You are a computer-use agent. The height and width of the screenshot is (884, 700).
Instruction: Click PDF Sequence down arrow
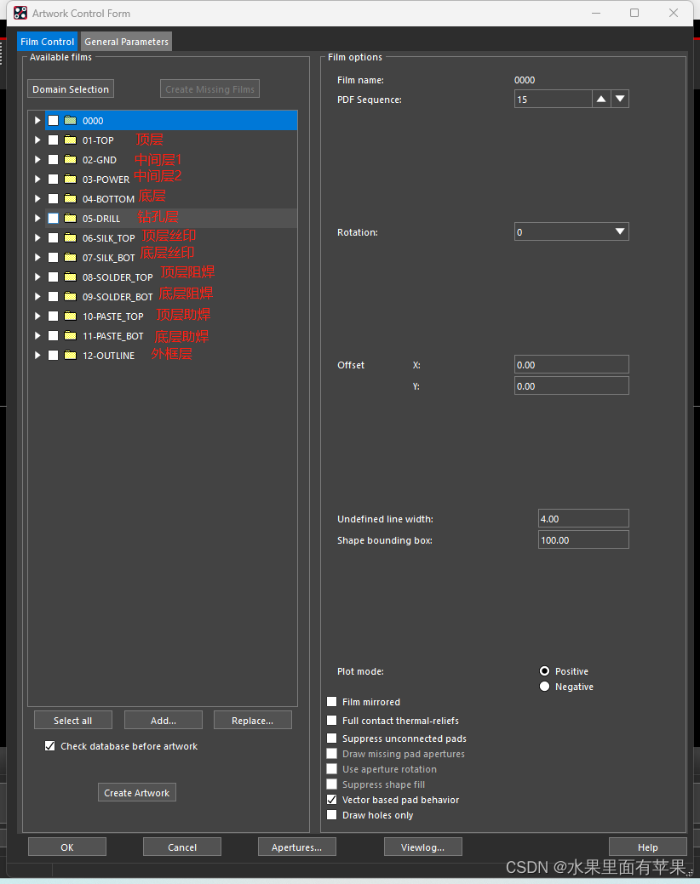(620, 100)
